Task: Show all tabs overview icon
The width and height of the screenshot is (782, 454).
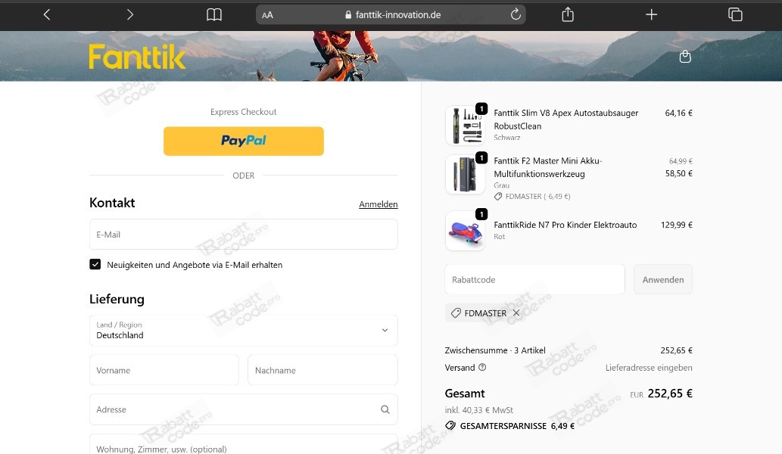Action: (735, 14)
